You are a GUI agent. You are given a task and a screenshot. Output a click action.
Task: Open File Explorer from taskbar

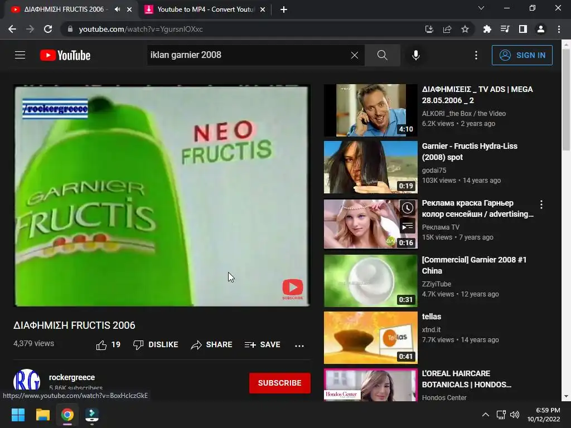(42, 415)
